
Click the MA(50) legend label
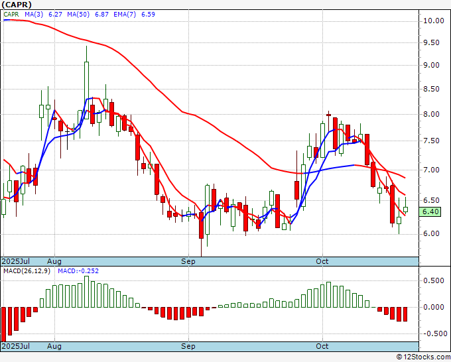point(78,14)
